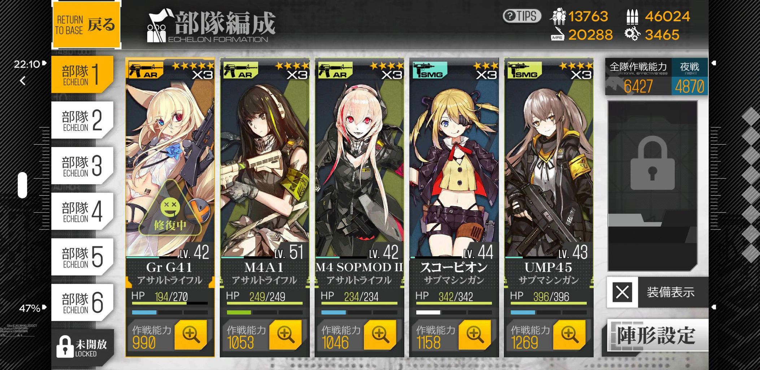
Task: Expand the bottom-right edge arrow marker
Action: (x=714, y=307)
